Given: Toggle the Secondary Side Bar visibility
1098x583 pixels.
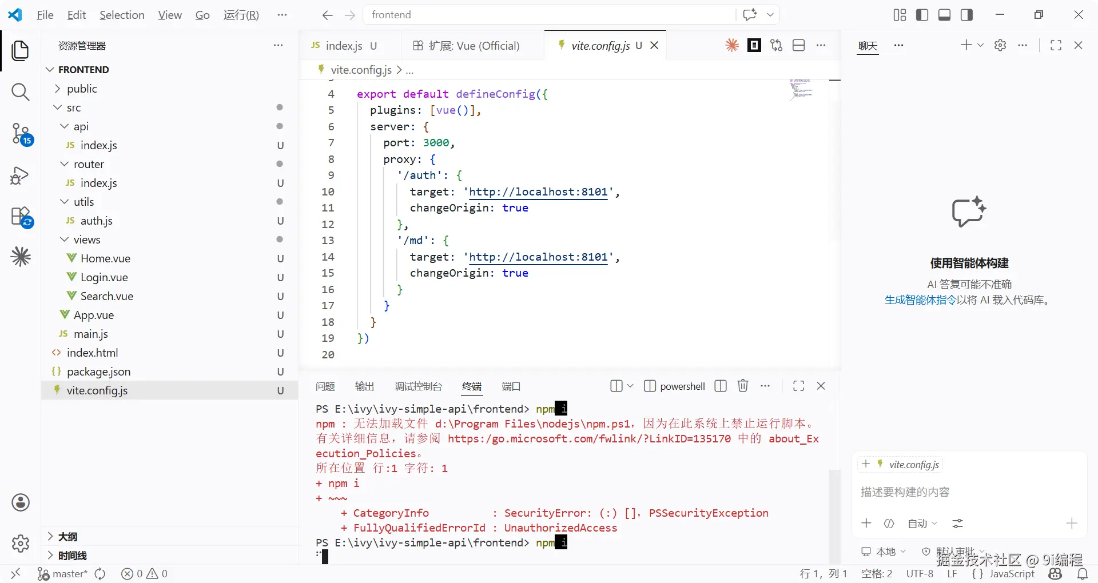Looking at the screenshot, I should pyautogui.click(x=967, y=15).
